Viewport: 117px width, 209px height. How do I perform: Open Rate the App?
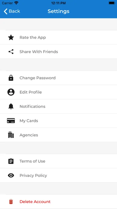[59, 37]
